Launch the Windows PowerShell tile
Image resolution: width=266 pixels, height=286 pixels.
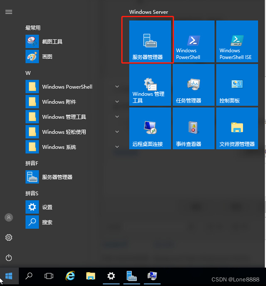tap(194, 41)
